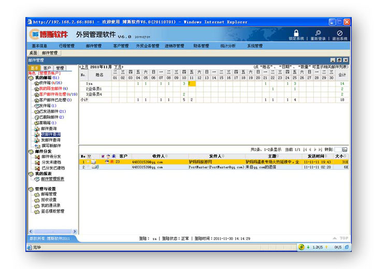Collapse the 我的邮箱 tree group
374x269 pixels.
[x=31, y=77]
